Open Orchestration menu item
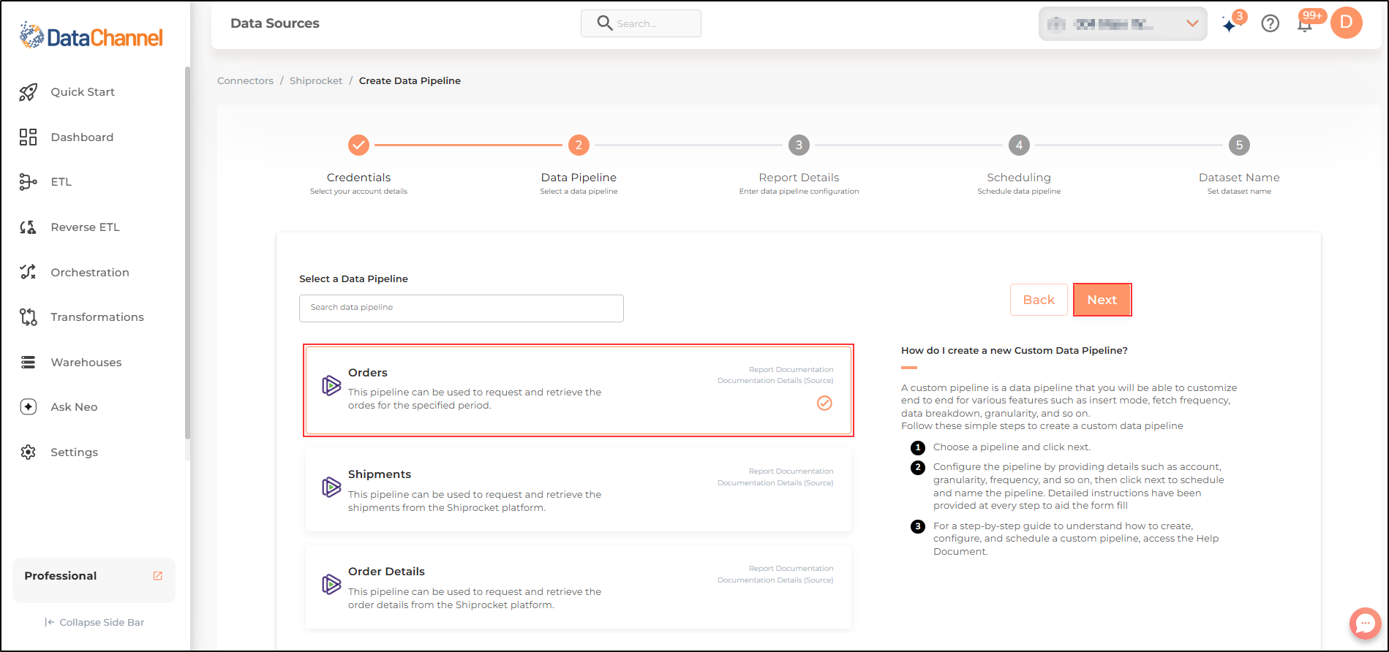The height and width of the screenshot is (652, 1389). (90, 272)
